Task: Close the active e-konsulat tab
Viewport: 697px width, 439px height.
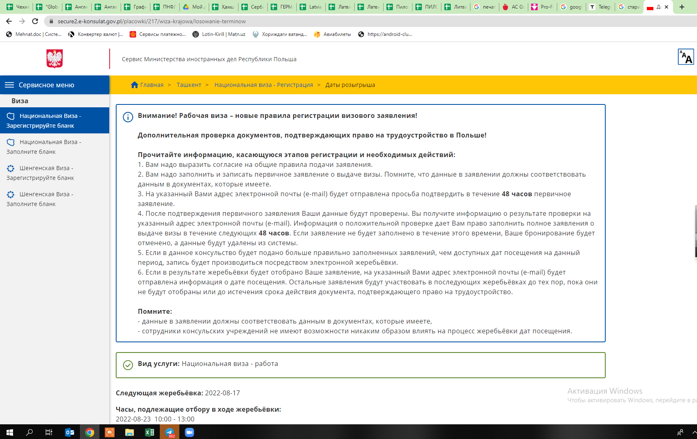Action: tap(666, 7)
